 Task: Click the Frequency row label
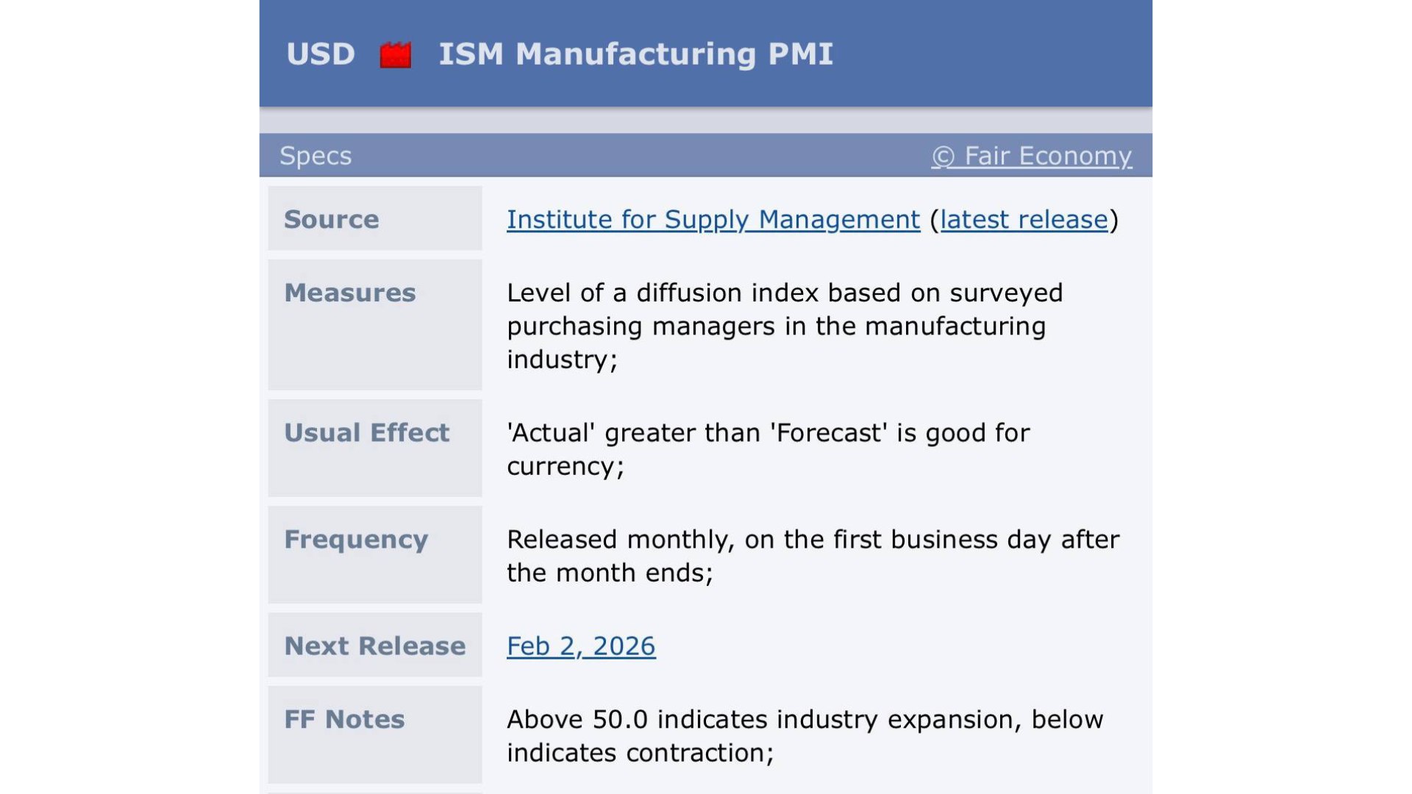point(356,540)
